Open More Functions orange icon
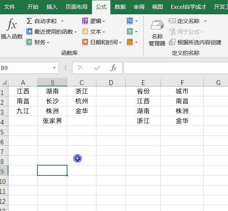 coord(130,42)
